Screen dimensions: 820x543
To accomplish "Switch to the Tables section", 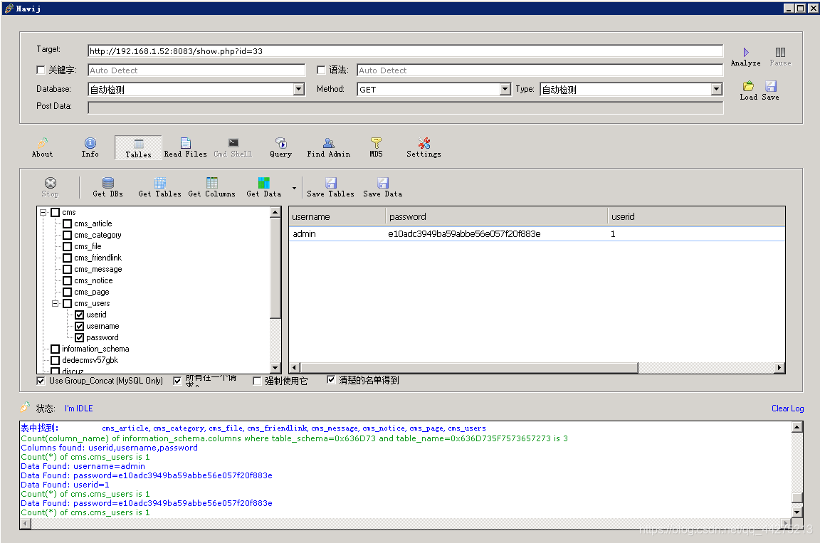I will pyautogui.click(x=139, y=148).
